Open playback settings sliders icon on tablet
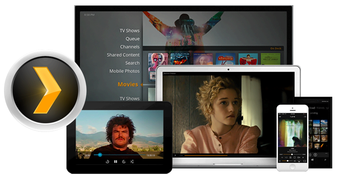344x182 pixels. (x=132, y=162)
